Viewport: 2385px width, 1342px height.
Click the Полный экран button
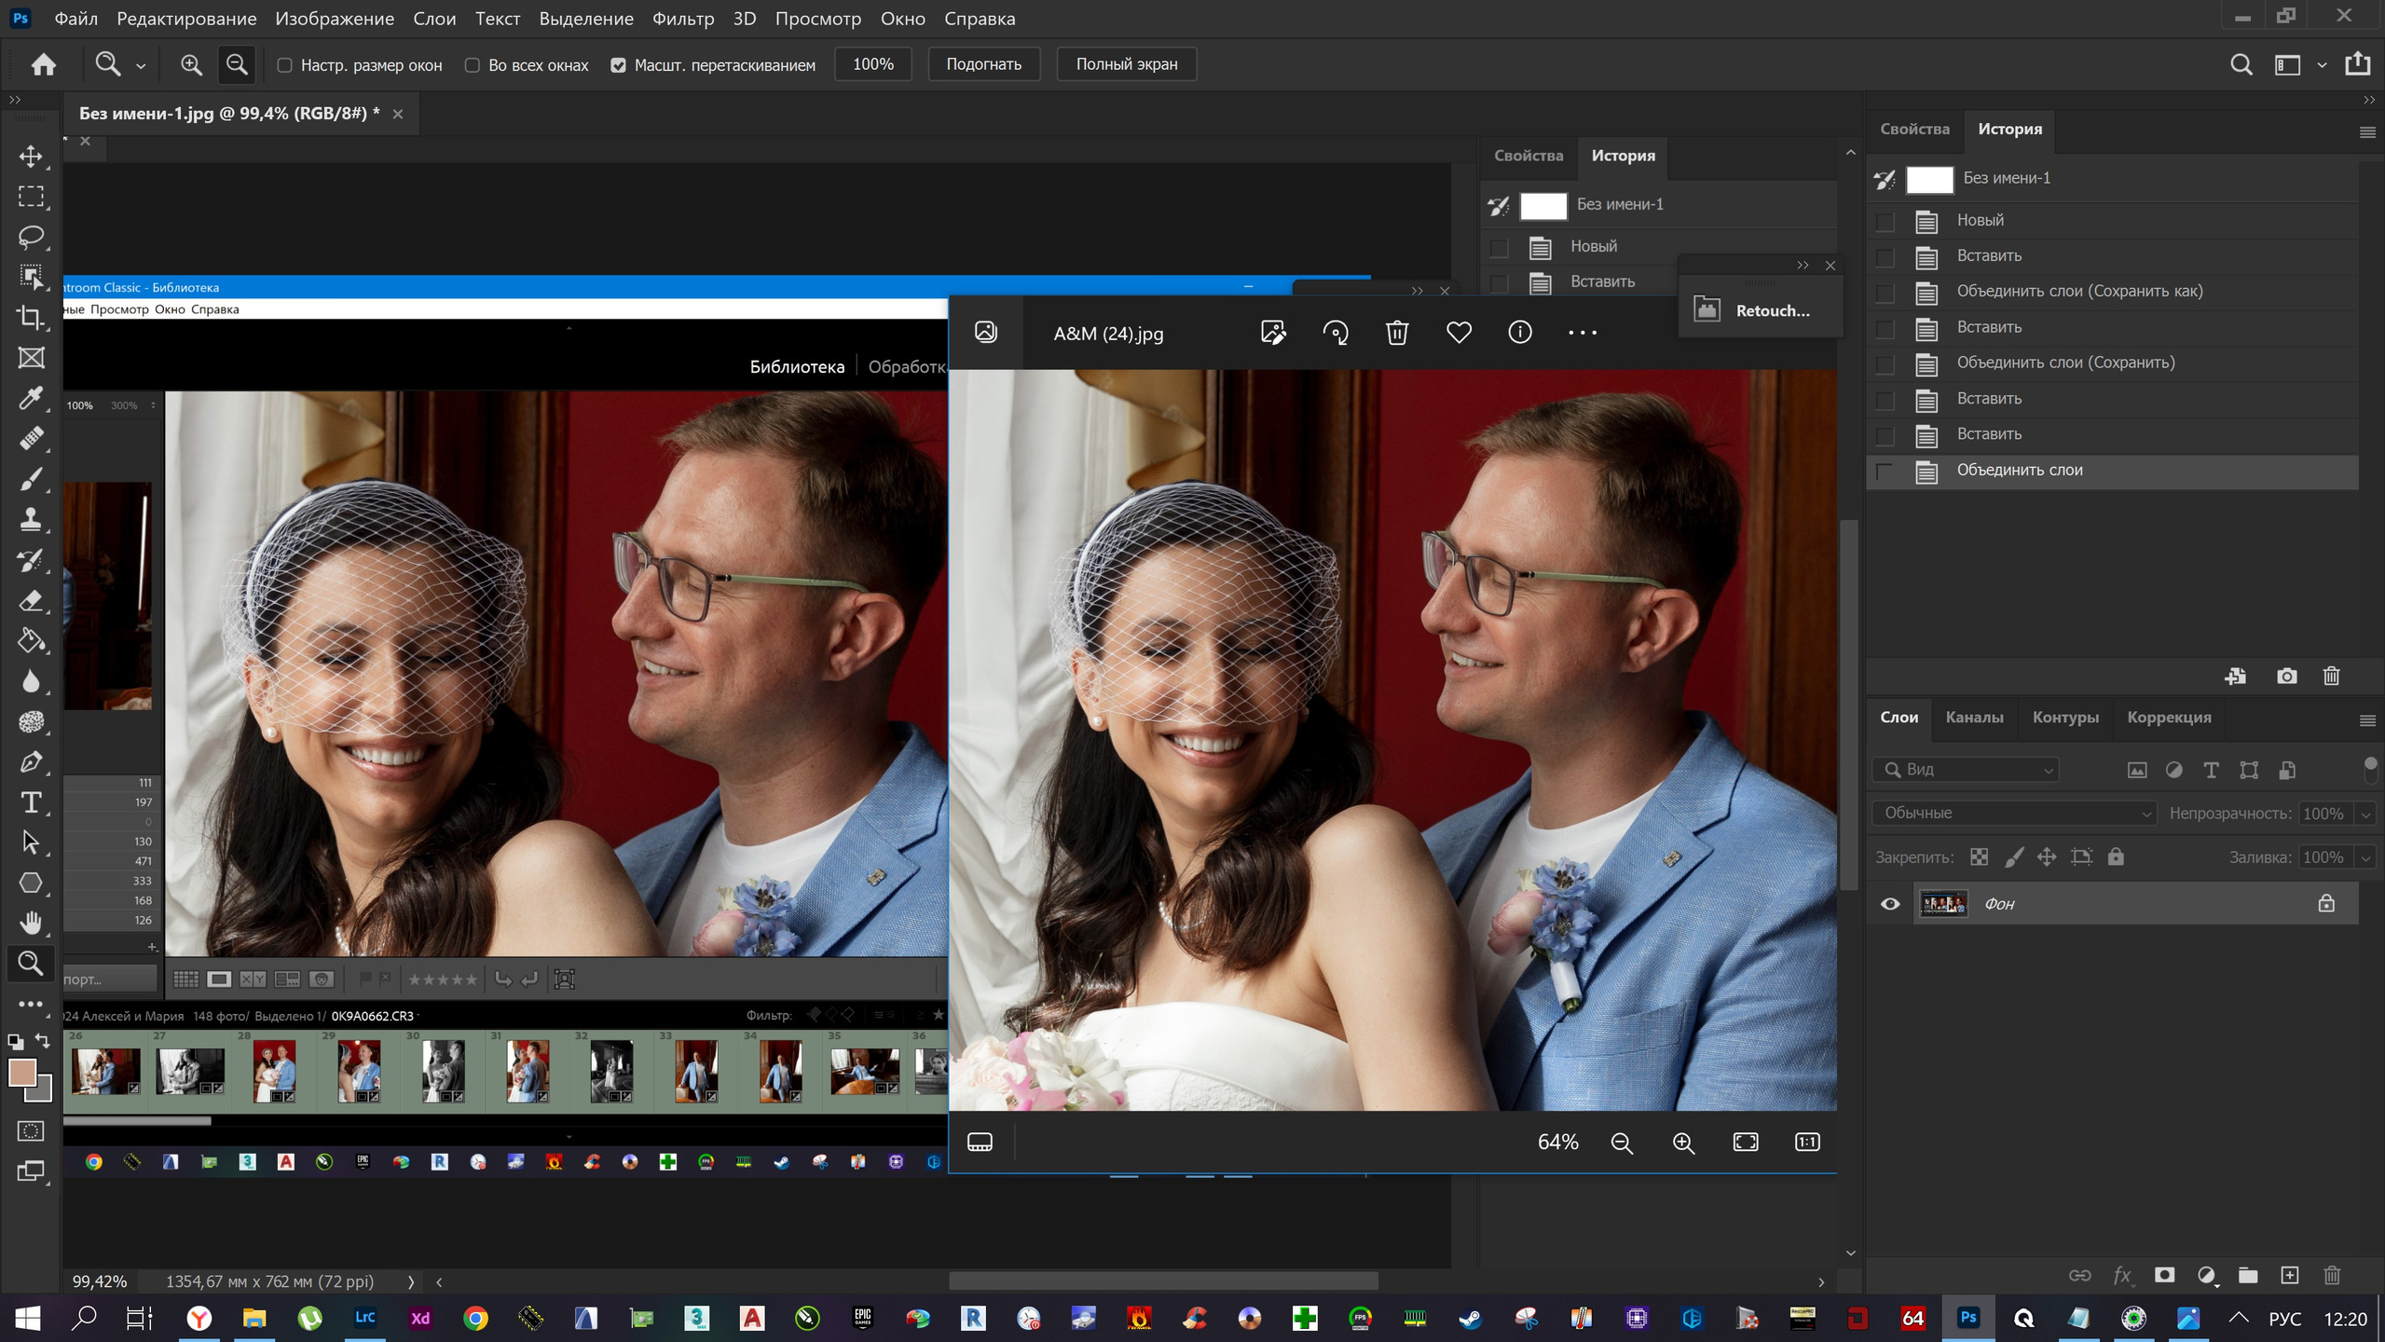point(1125,63)
